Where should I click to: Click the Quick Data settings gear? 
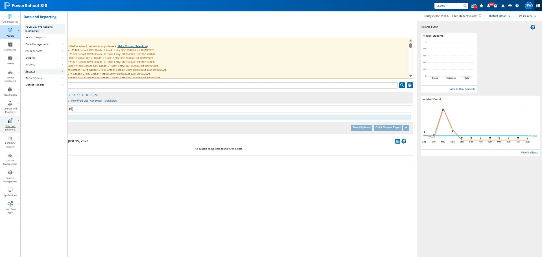(x=533, y=27)
